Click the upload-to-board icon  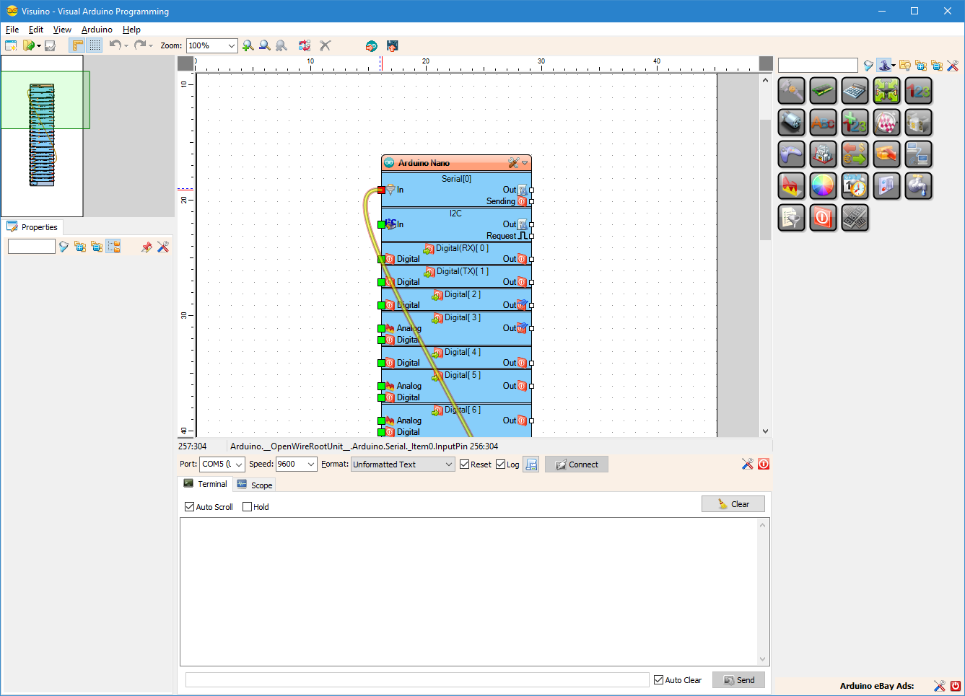point(393,45)
